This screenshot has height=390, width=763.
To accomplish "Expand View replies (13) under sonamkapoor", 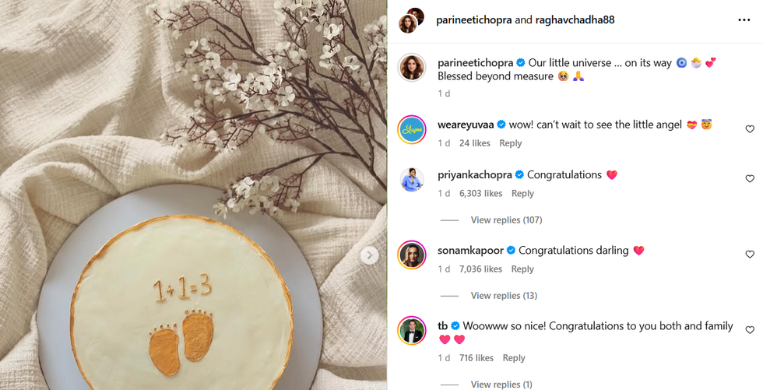I will (x=503, y=296).
